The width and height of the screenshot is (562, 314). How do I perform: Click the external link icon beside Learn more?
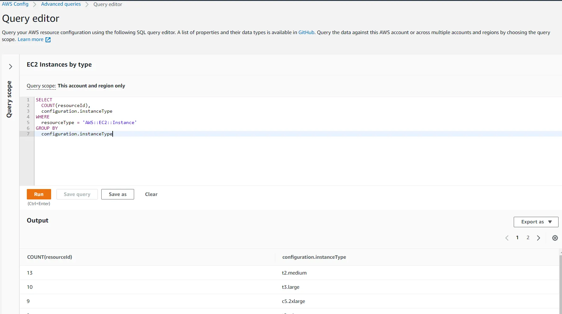48,40
